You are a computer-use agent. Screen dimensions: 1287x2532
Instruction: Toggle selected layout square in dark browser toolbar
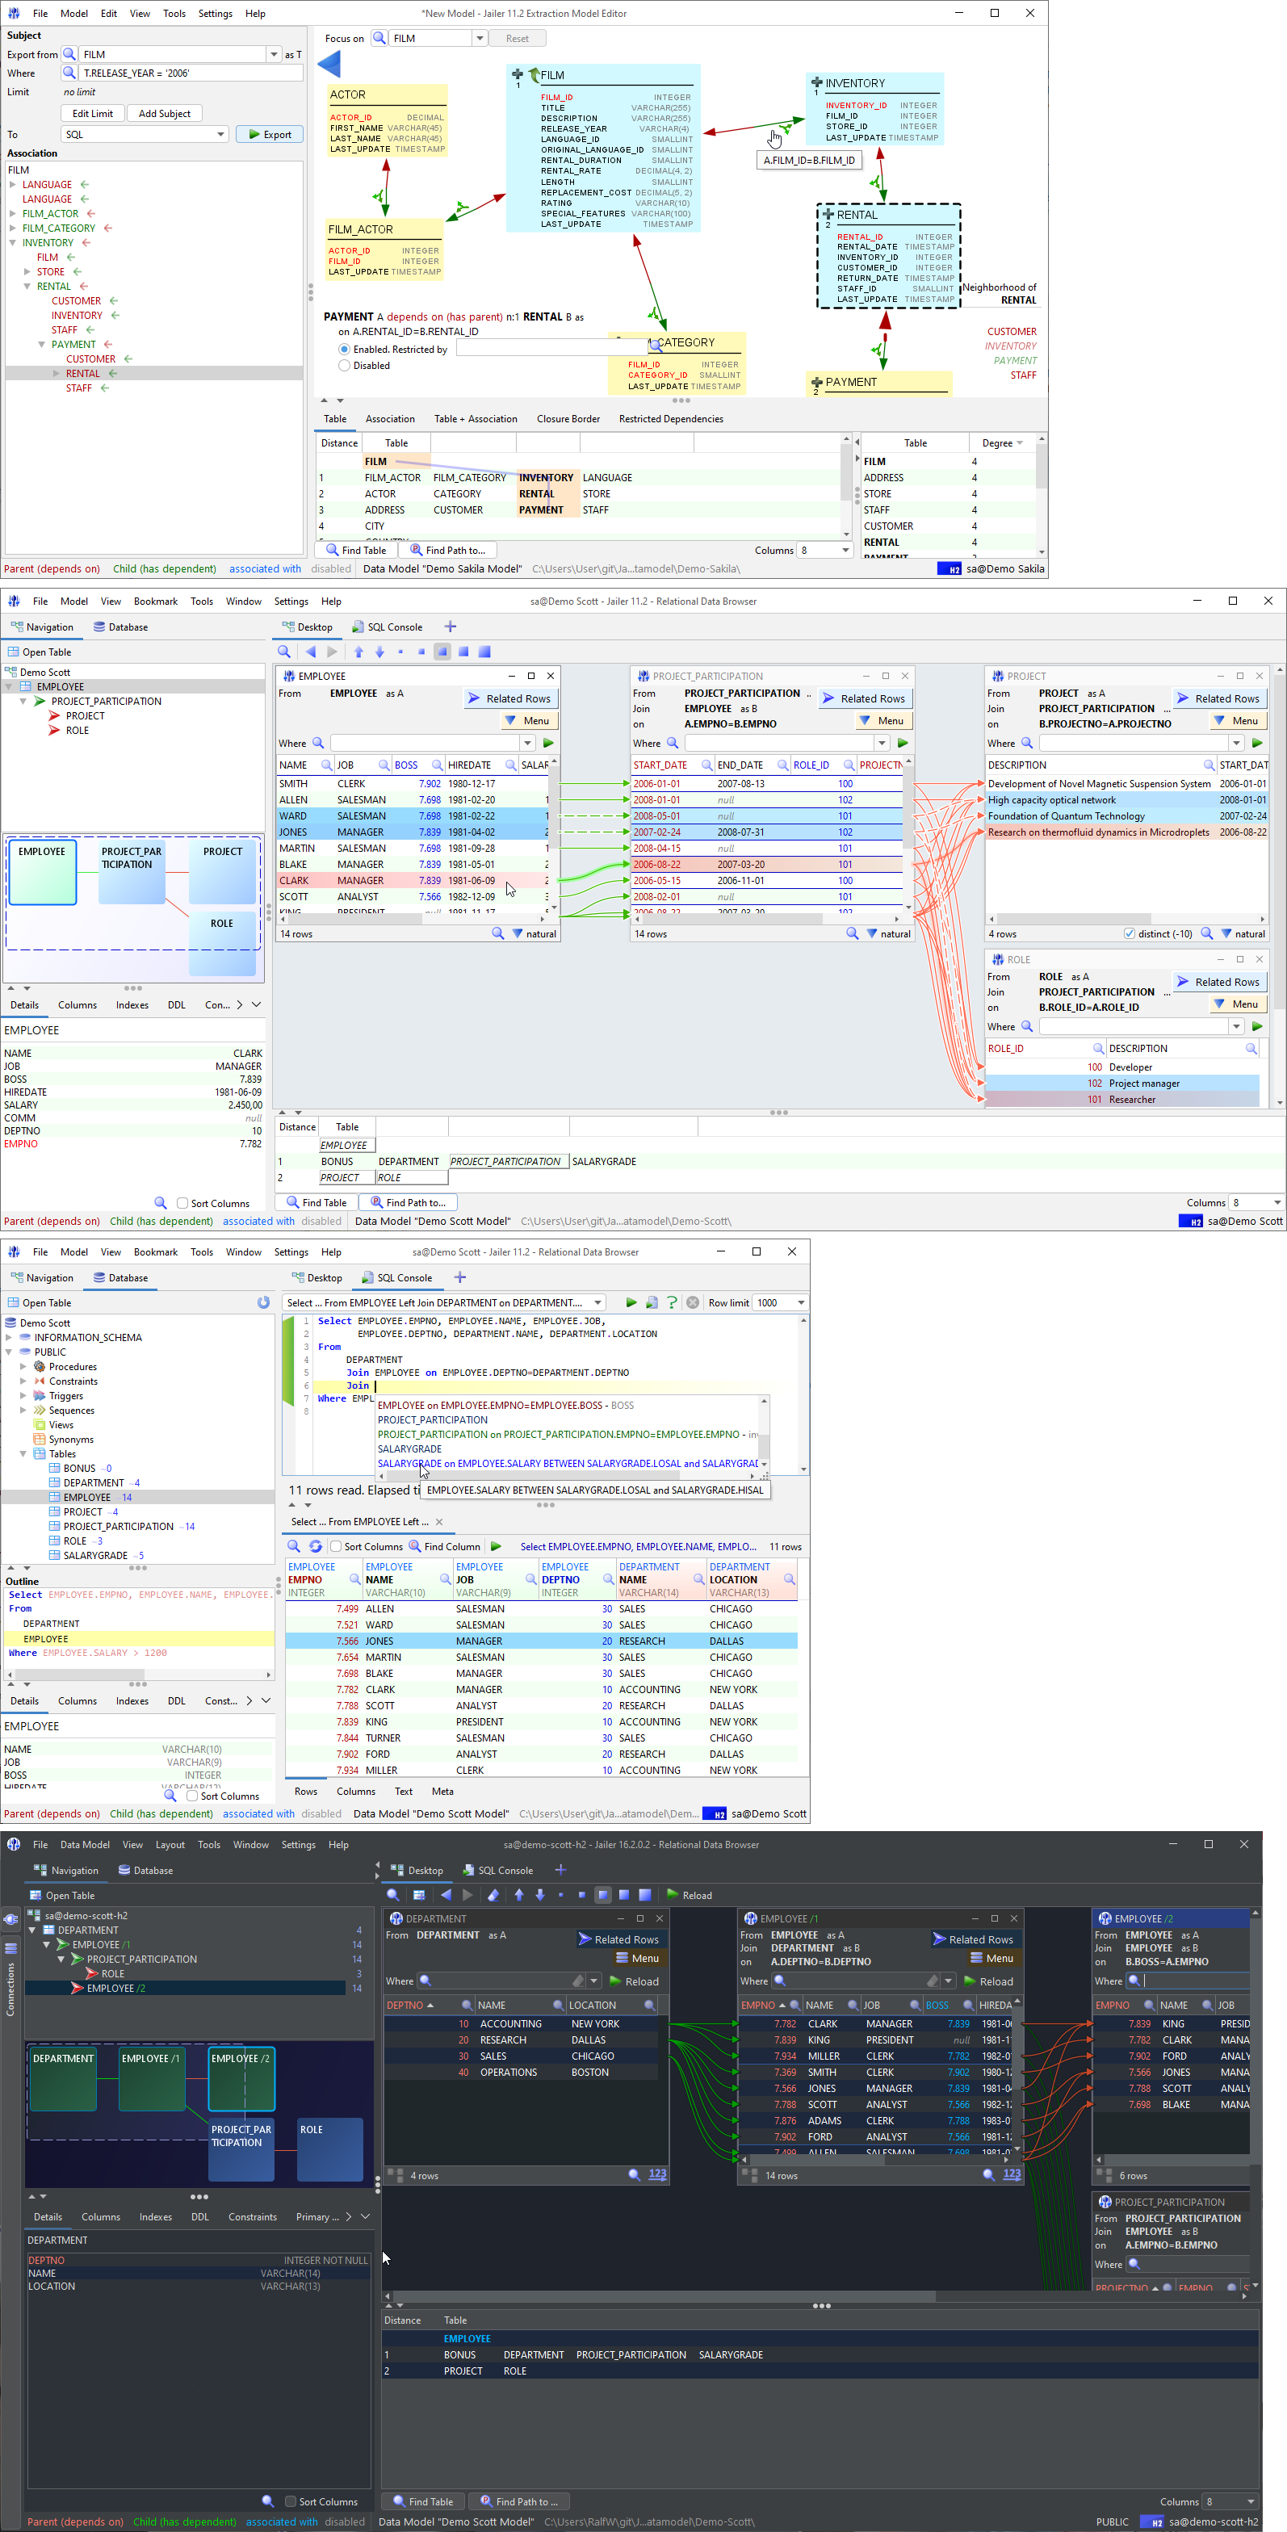[x=604, y=1895]
